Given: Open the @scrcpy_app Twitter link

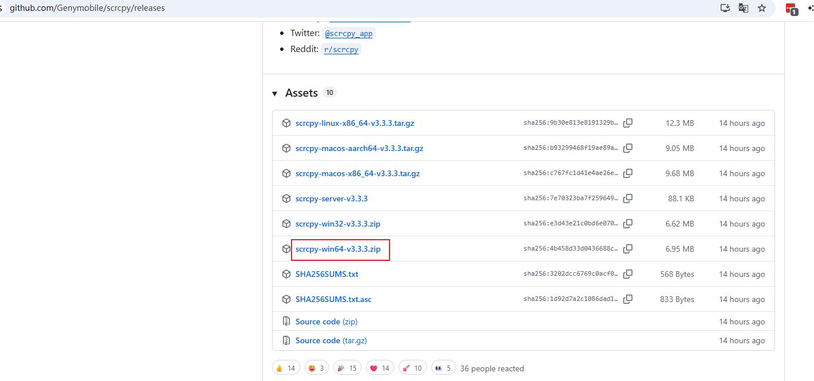Looking at the screenshot, I should 348,34.
